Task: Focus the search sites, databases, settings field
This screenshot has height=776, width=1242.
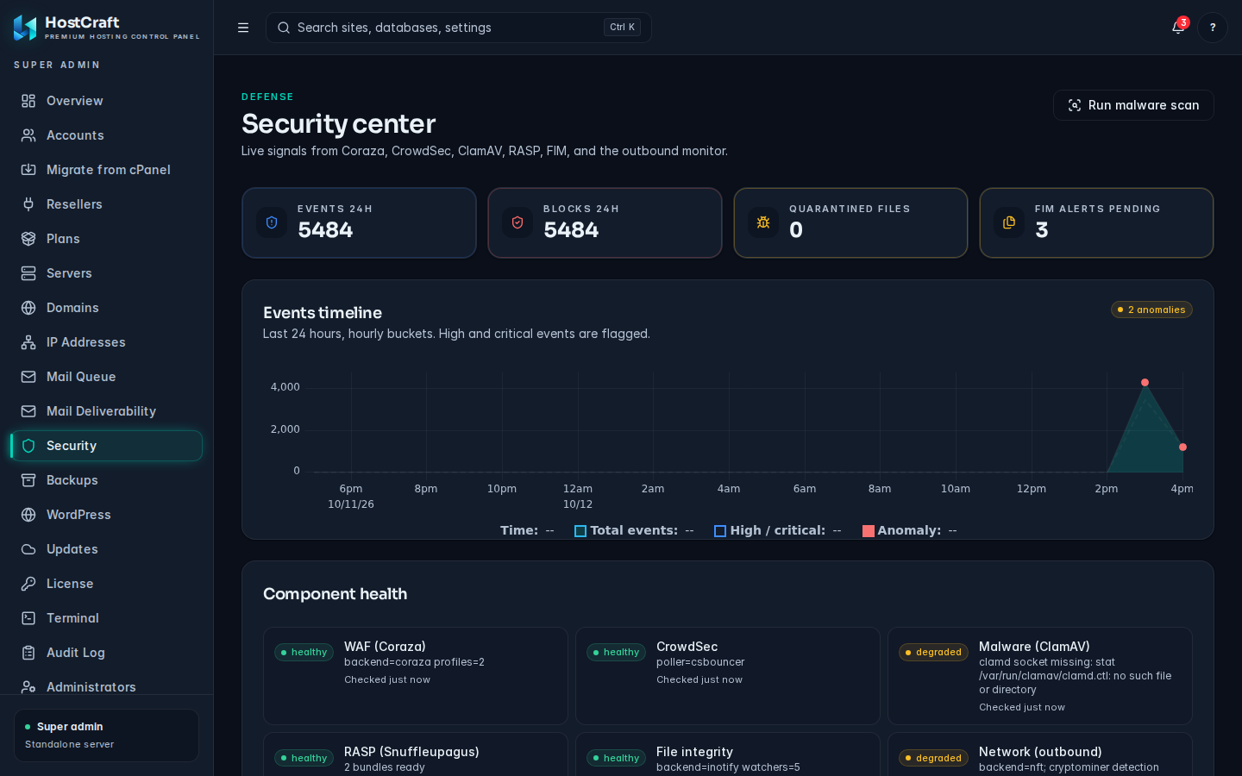Action: point(459,28)
